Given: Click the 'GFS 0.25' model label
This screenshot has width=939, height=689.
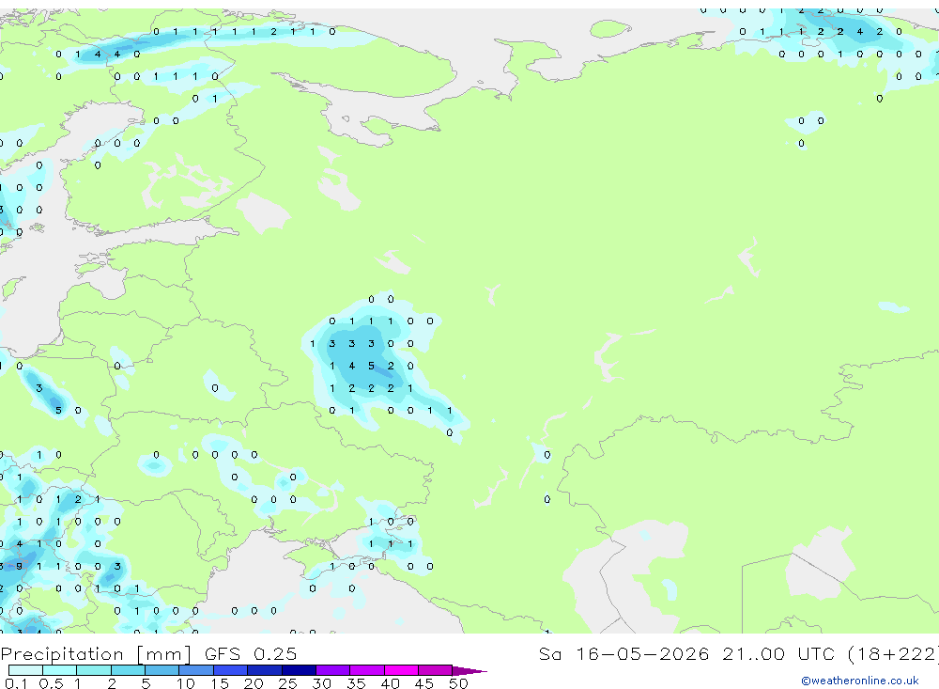Looking at the screenshot, I should pos(251,653).
